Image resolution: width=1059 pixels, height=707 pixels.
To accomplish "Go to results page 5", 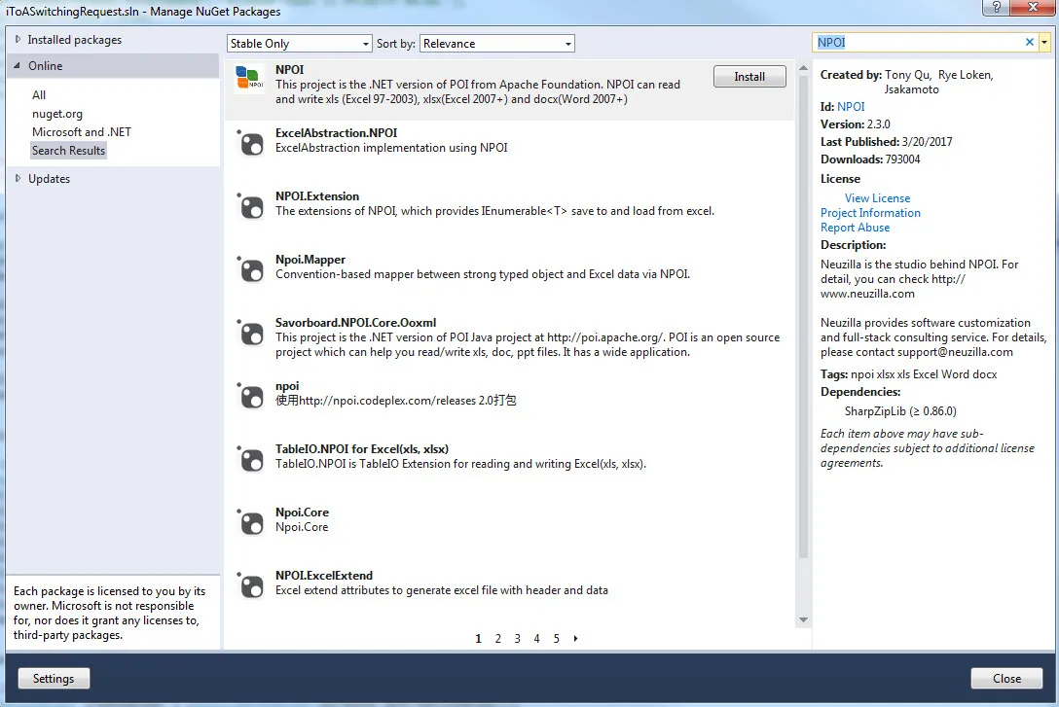I will pyautogui.click(x=557, y=638).
